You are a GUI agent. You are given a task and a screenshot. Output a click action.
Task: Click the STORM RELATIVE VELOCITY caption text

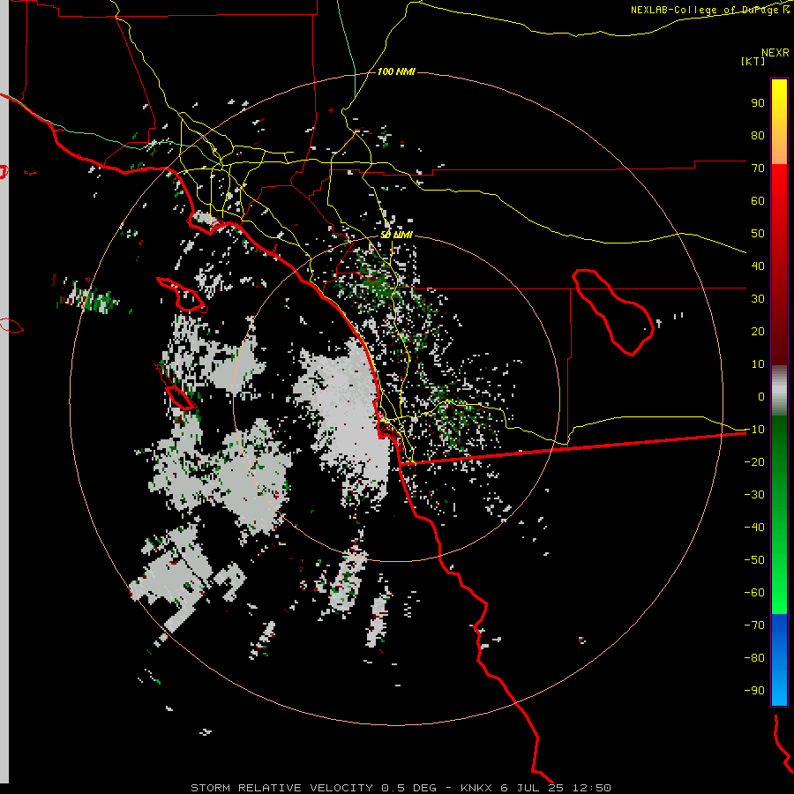281,788
